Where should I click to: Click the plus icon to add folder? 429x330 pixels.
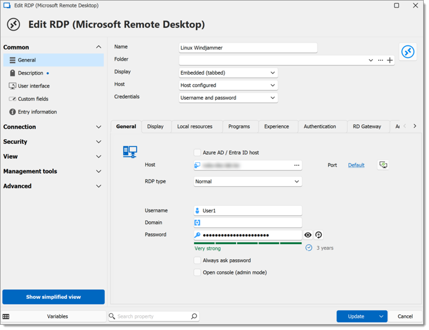pyautogui.click(x=390, y=60)
